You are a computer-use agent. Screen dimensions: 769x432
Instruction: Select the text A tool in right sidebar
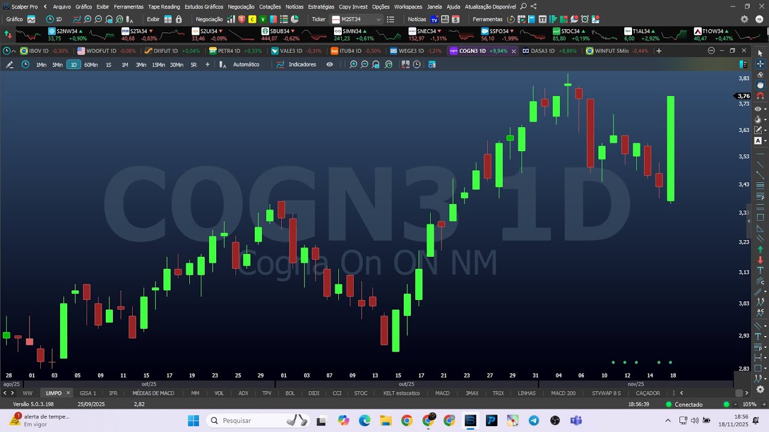tap(758, 140)
